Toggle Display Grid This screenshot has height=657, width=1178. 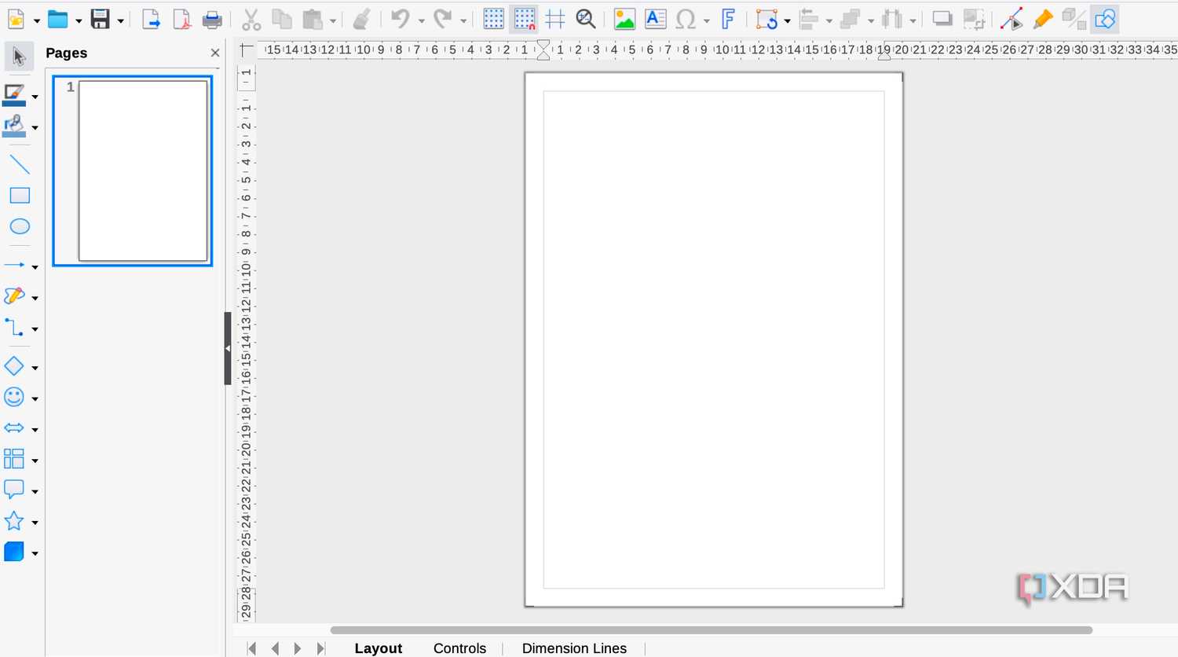pos(493,20)
